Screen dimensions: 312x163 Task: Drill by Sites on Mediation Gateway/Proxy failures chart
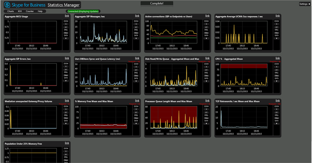(x=66, y=118)
